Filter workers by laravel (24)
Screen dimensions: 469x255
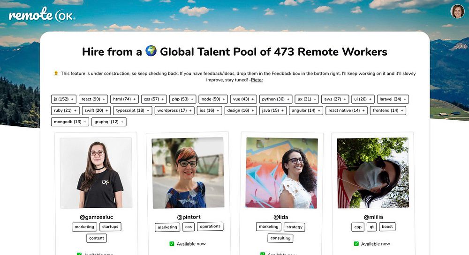click(393, 99)
